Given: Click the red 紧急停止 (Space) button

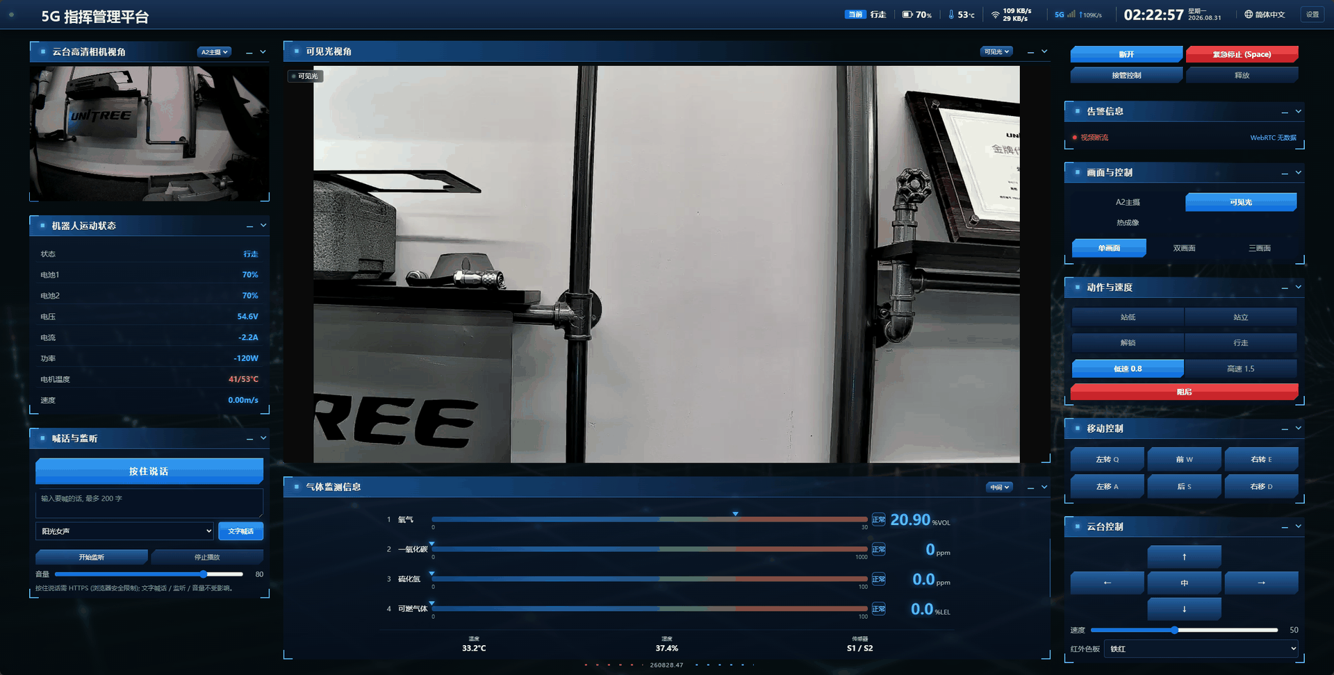Looking at the screenshot, I should pos(1242,54).
